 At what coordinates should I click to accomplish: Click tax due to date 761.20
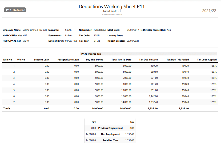(x=154, y=84)
